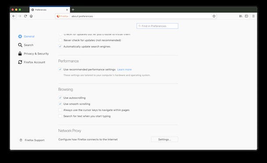Show sidebars using the sidebar icon
This screenshot has height=163, width=267.
point(246,16)
